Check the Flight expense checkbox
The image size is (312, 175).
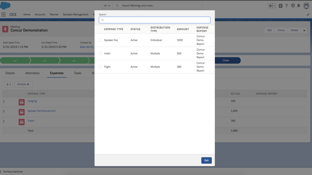(x=100, y=67)
